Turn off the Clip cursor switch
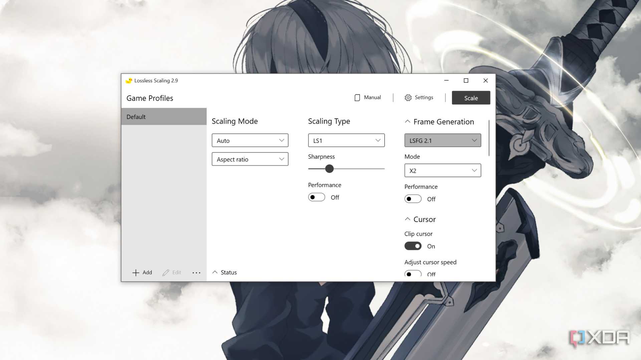 pos(413,246)
